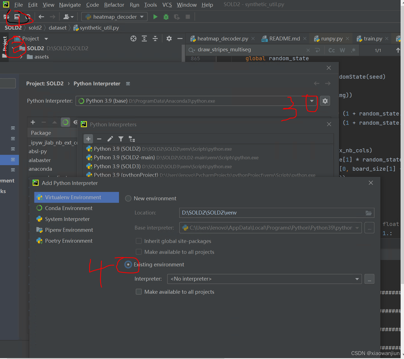Viewport: 404px width, 359px height.
Task: Switch to train.py tab
Action: click(x=373, y=38)
